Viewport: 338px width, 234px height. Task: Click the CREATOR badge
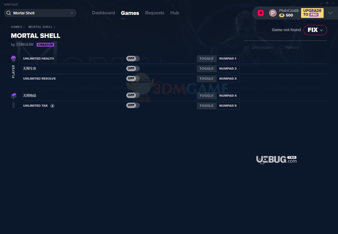pyautogui.click(x=45, y=45)
